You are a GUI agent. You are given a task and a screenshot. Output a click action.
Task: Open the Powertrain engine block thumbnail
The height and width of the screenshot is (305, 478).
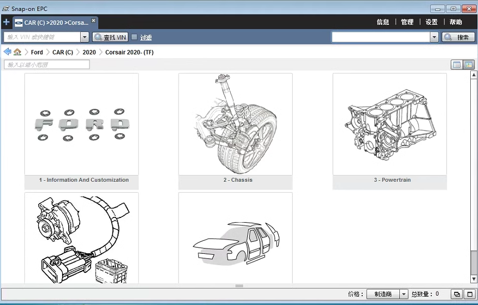coord(390,124)
